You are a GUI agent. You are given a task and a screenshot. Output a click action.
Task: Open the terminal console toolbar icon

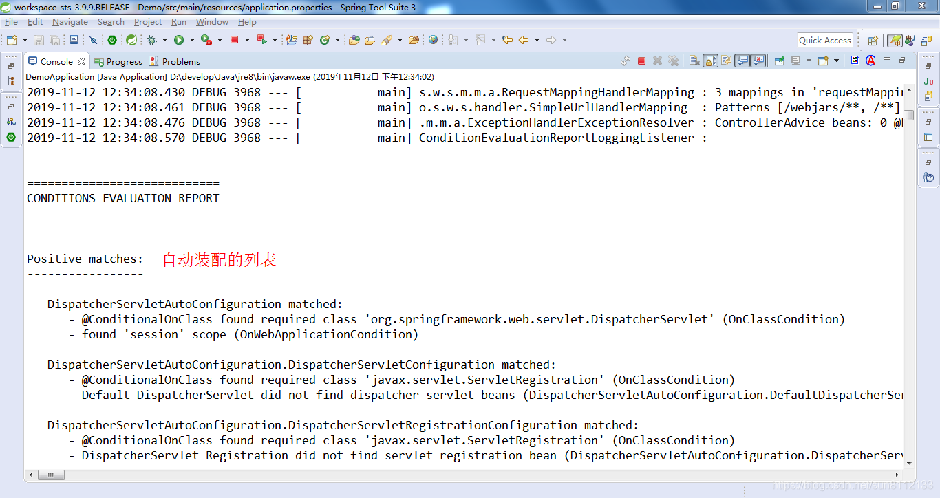(x=74, y=40)
